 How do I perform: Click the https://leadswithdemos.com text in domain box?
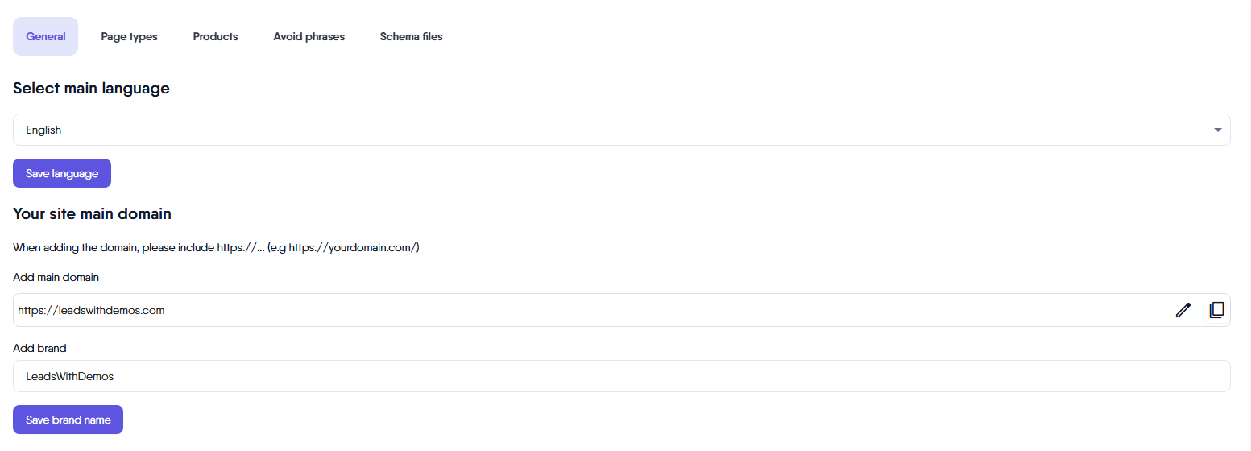(91, 310)
